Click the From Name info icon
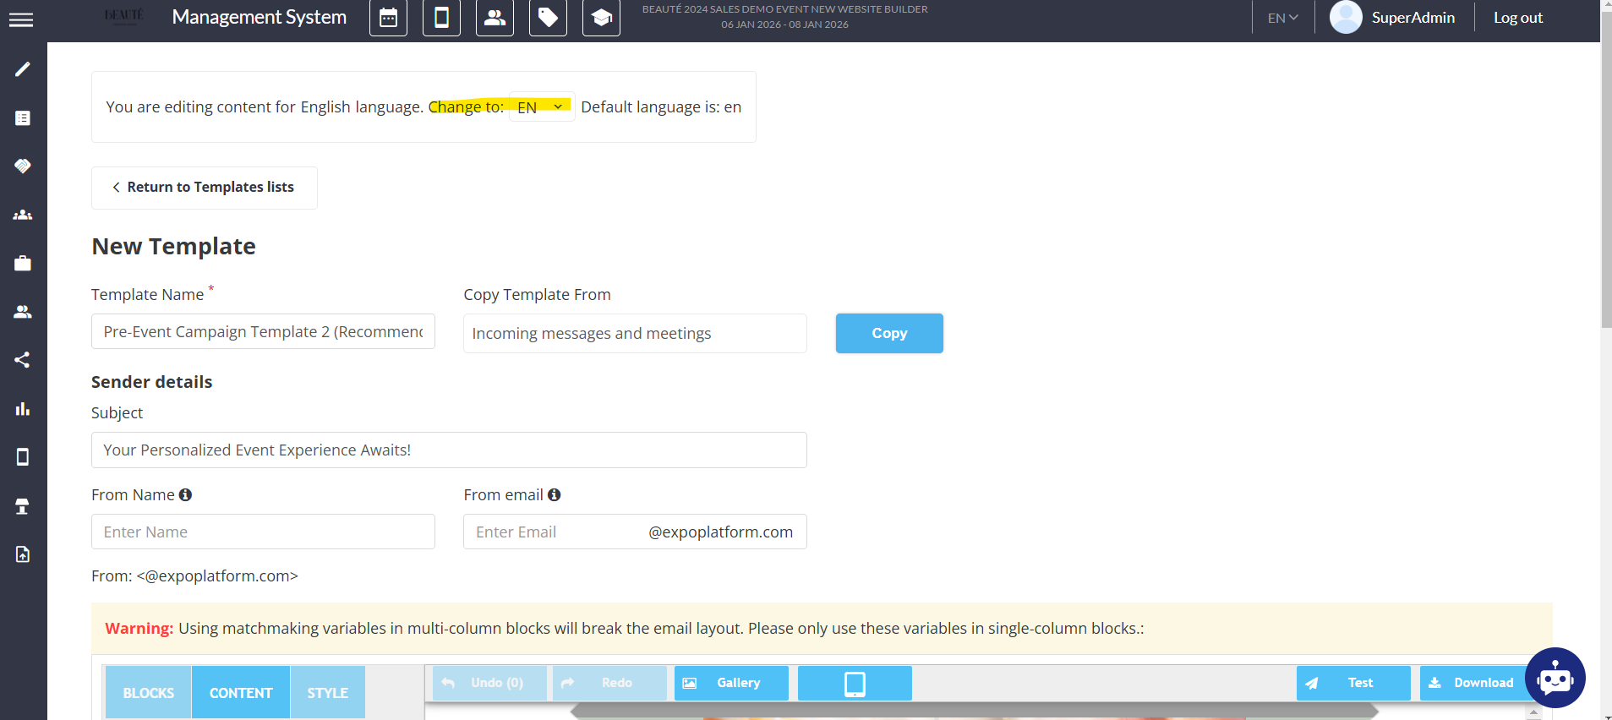1612x720 pixels. (x=185, y=495)
